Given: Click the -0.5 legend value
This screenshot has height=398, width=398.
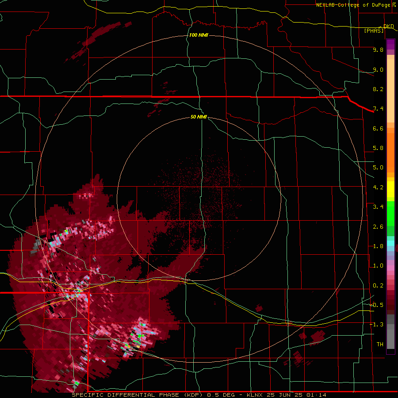Looking at the screenshot, I should 377,305.
